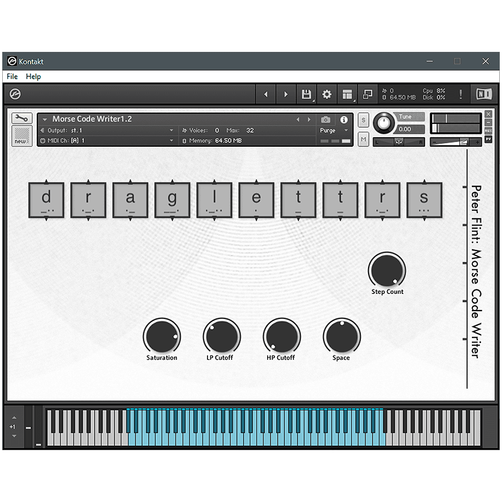Click the letter 's' Morse tile

(x=424, y=200)
